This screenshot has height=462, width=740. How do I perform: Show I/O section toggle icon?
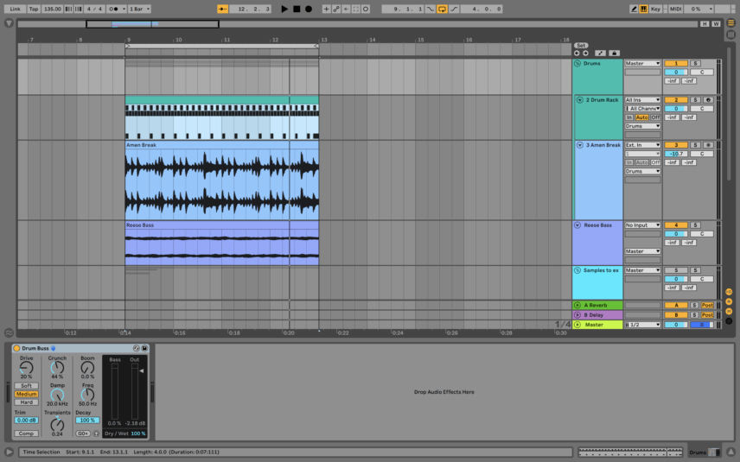[729, 292]
